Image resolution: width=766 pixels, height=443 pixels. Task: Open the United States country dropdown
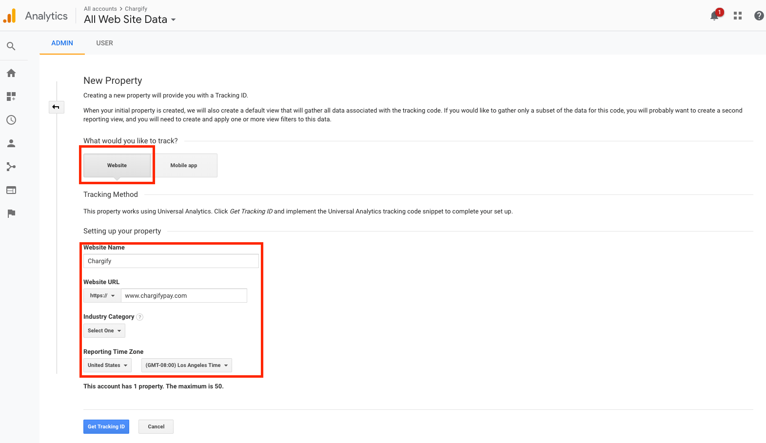coord(107,366)
